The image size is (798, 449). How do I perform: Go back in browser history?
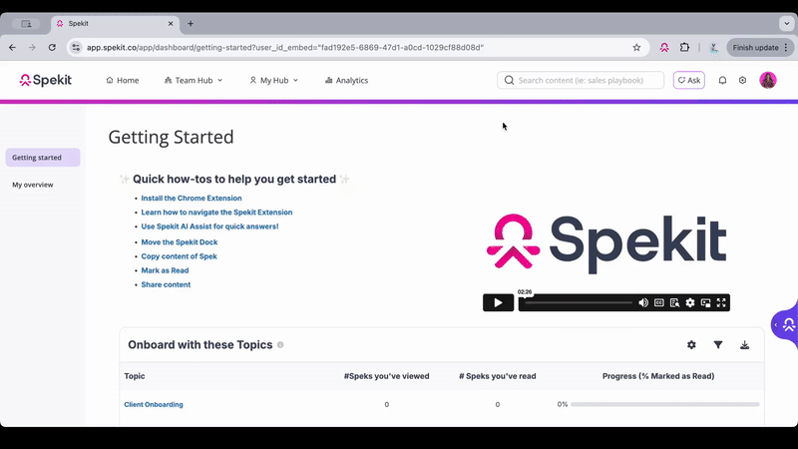point(12,47)
